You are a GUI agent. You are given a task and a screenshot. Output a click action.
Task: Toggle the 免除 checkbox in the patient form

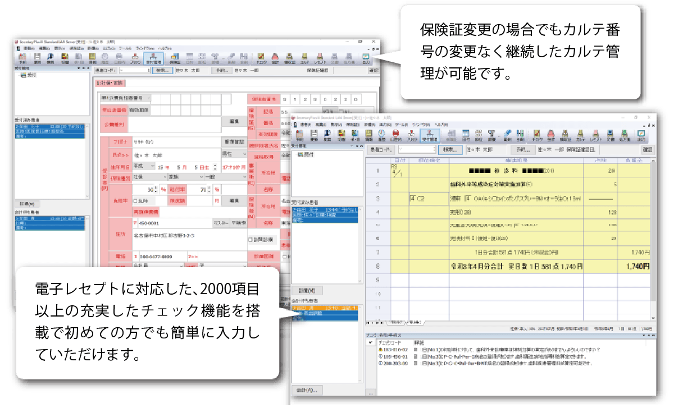click(135, 200)
